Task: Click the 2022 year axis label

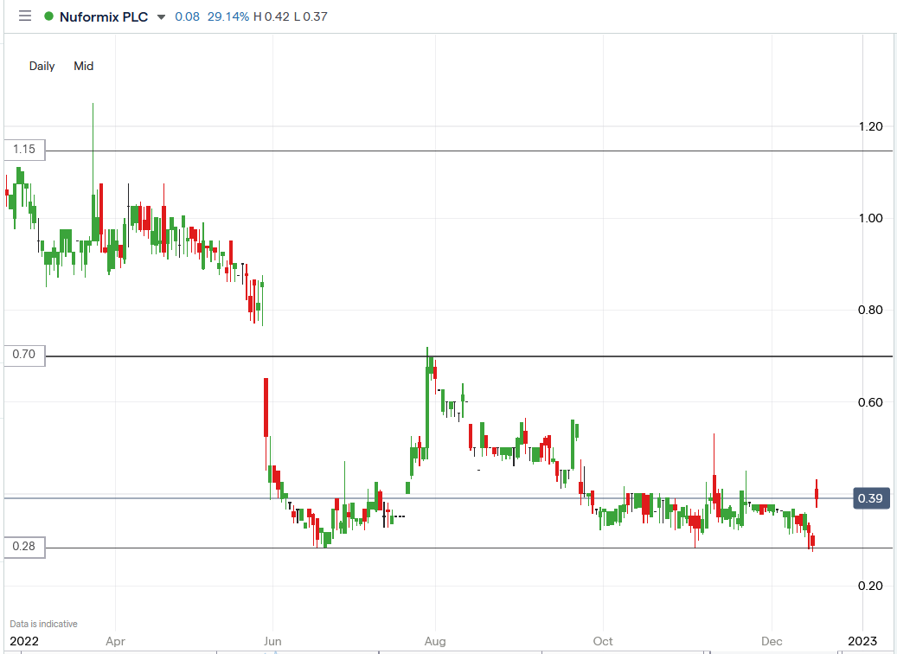Action: 24,641
